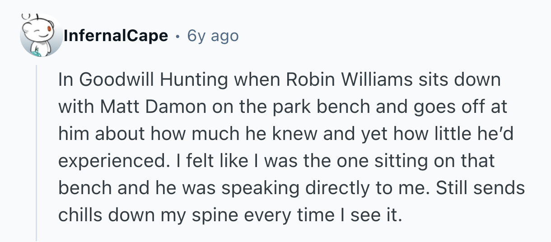Open the InfernalCape user profile
This screenshot has height=242, width=551.
coord(116,36)
